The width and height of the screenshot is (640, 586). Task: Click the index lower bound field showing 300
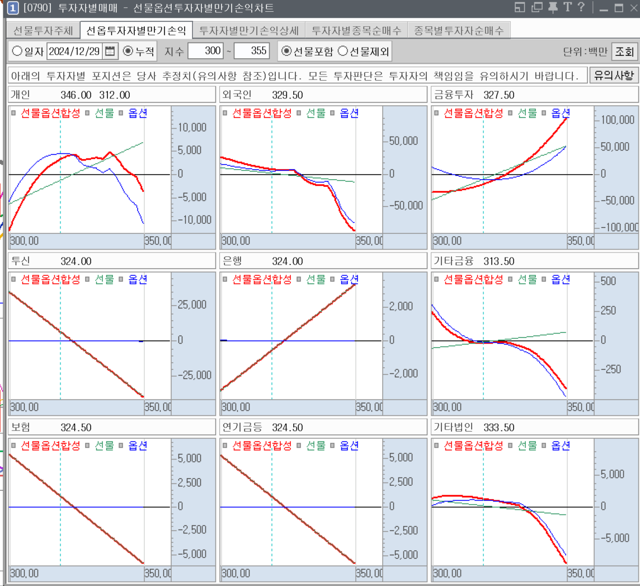[x=205, y=51]
